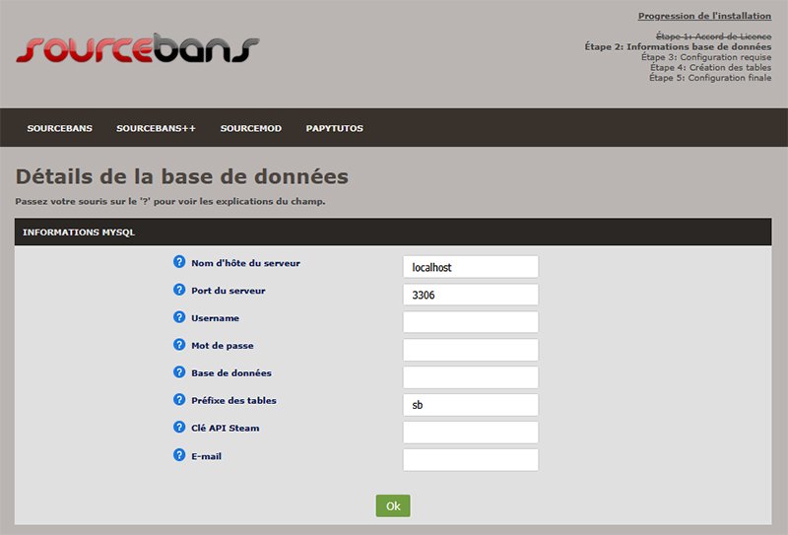Click the question mark icon next to Username

(x=179, y=317)
